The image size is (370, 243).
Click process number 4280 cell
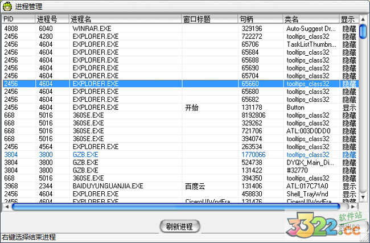pos(46,36)
